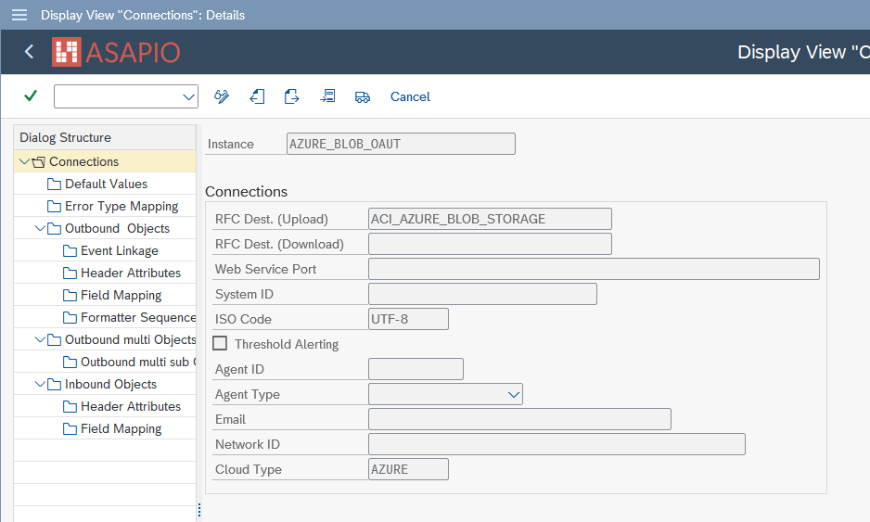The height and width of the screenshot is (522, 870).
Task: Open Field Mapping under Inbound Objects
Action: [x=121, y=428]
